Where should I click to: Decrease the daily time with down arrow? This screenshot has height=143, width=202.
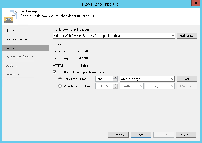coord(115,80)
